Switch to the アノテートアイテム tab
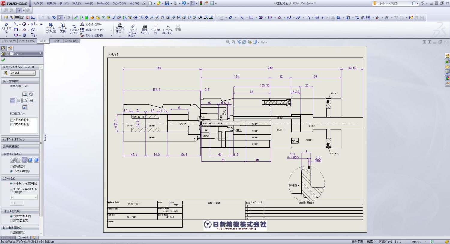This screenshot has height=244, width=450. point(27,41)
